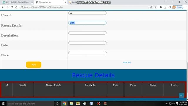Click the blue 'Rescue Details' page heading

[x=93, y=75]
